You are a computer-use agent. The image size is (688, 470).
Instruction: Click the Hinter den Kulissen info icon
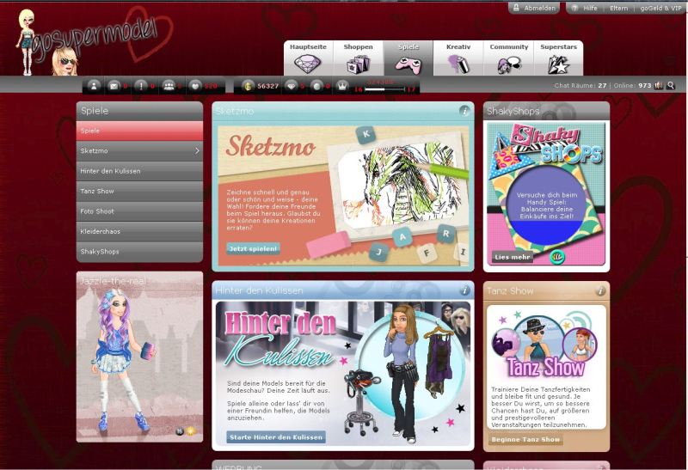click(x=464, y=290)
